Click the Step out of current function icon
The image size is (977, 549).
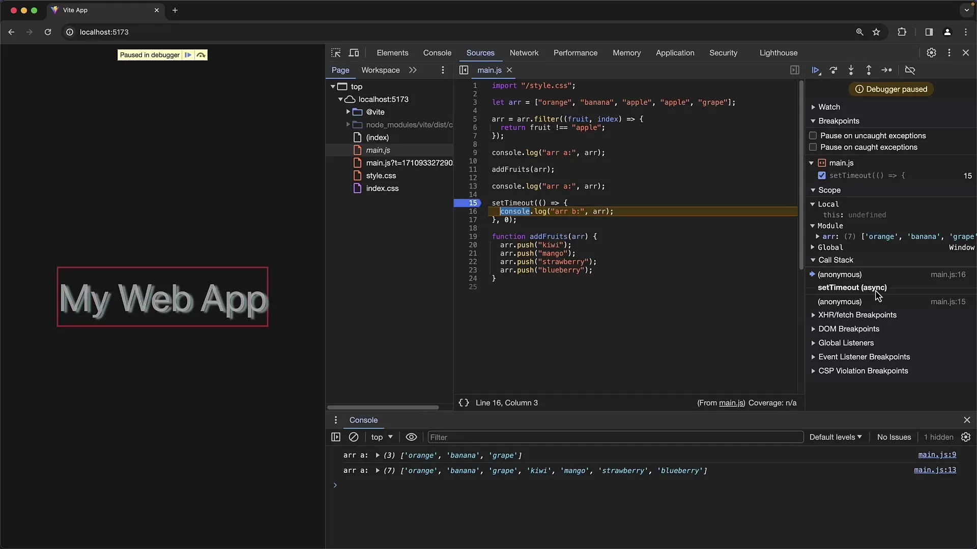click(868, 70)
